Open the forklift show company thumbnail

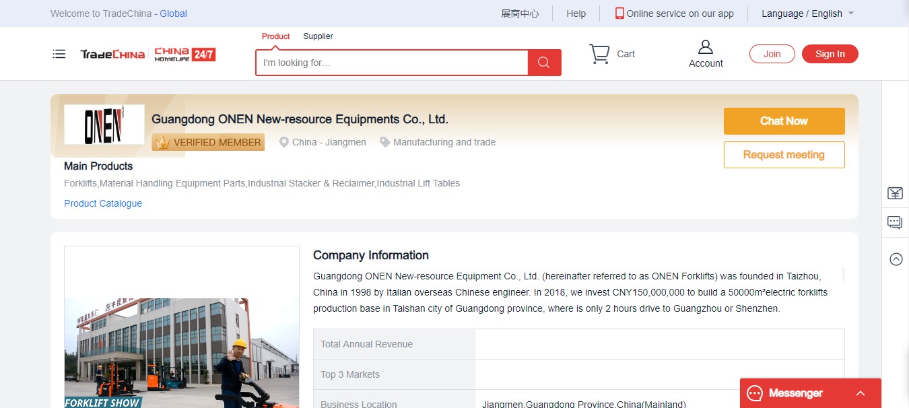pyautogui.click(x=181, y=337)
